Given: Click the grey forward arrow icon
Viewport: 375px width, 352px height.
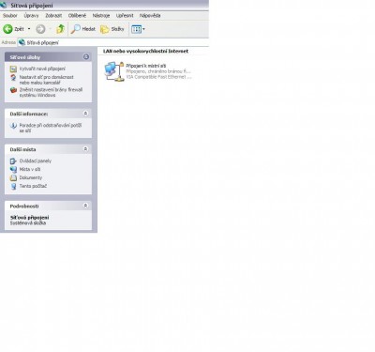Looking at the screenshot, I should coord(40,29).
